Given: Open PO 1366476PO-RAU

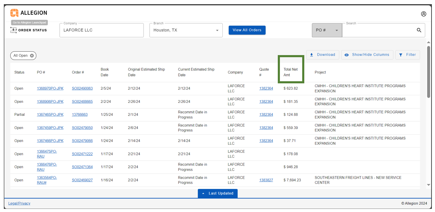Looking at the screenshot, I should (47, 167).
